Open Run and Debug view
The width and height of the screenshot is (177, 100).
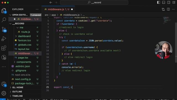tap(4, 39)
